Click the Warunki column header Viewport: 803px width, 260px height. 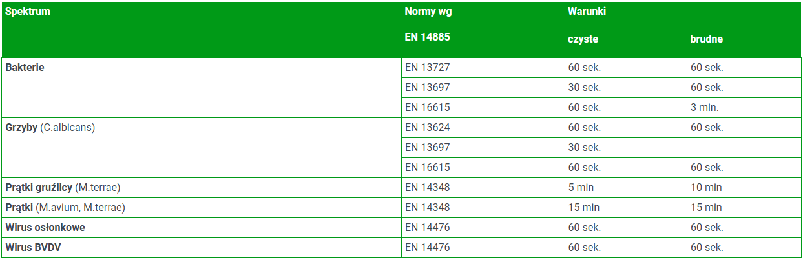[587, 12]
